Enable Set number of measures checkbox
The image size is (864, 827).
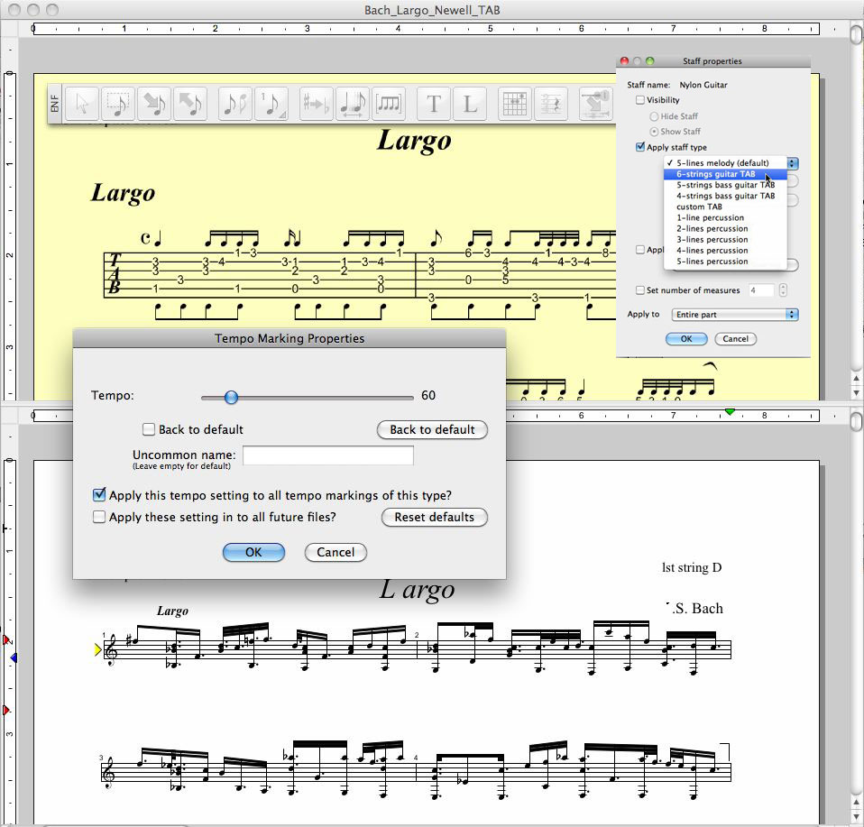point(639,289)
